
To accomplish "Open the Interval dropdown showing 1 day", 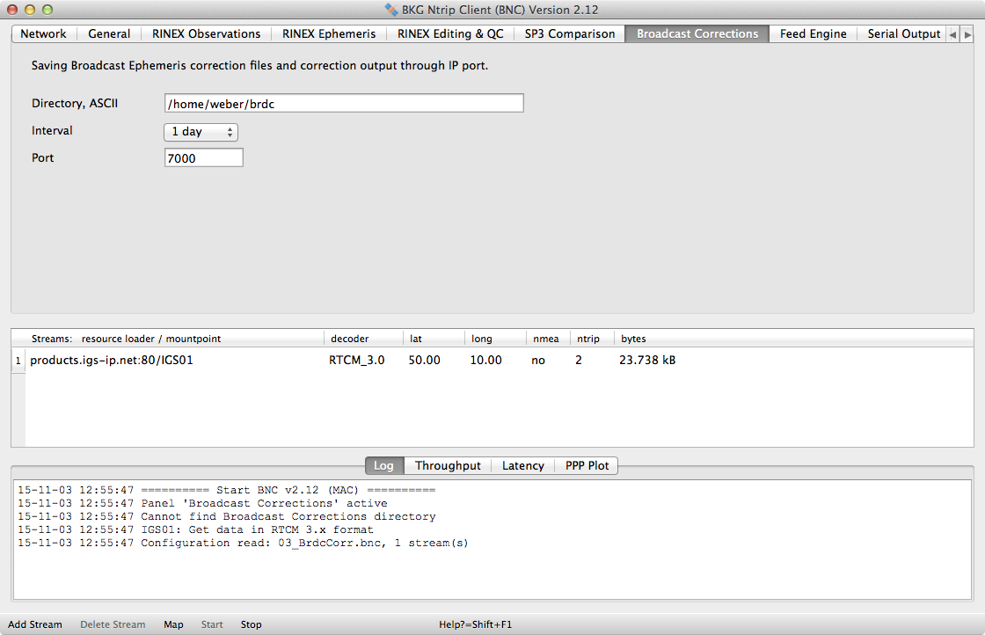I will (x=201, y=132).
